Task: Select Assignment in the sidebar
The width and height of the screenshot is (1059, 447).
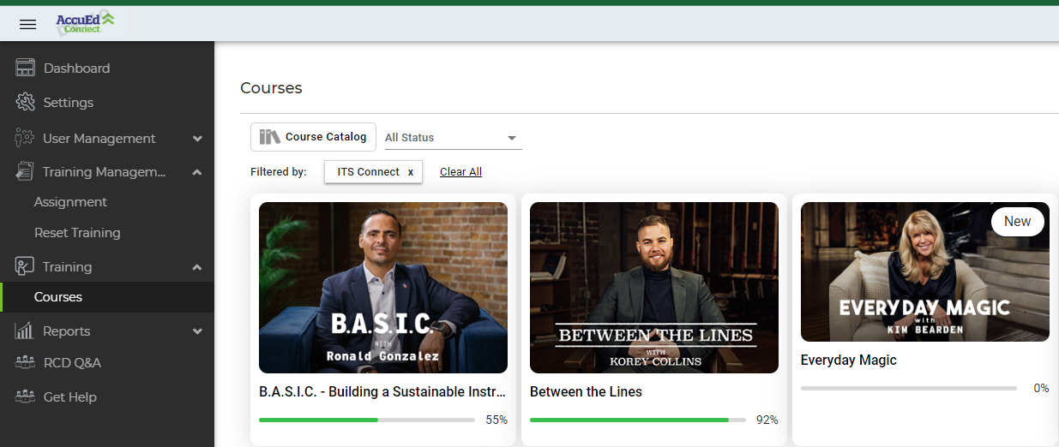Action: pyautogui.click(x=70, y=202)
